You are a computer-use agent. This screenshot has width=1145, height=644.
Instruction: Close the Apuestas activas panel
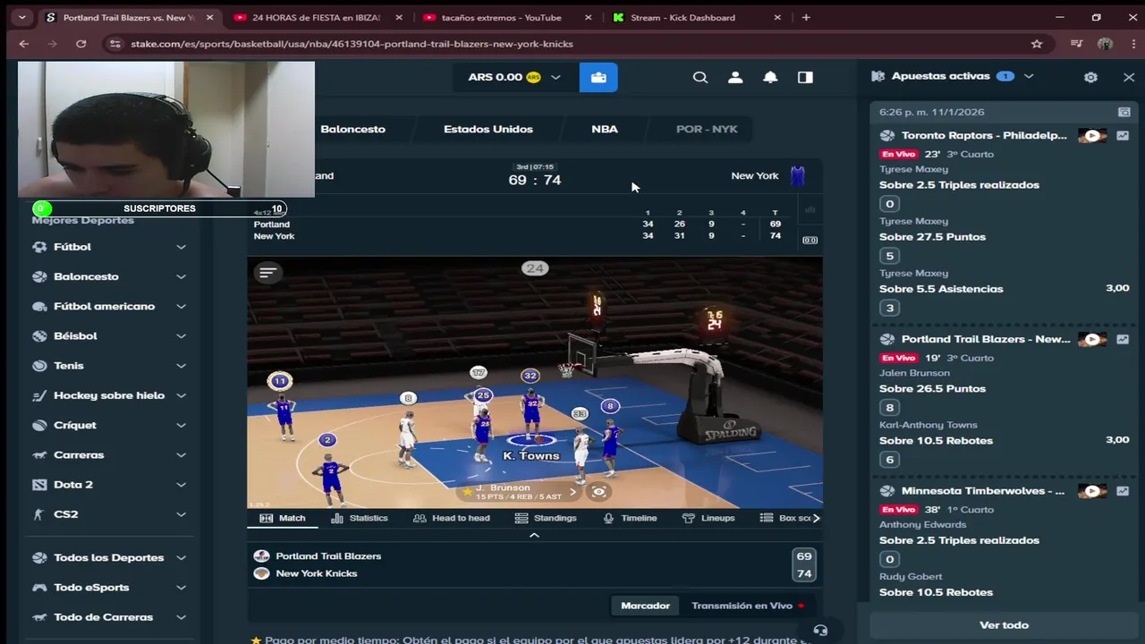click(1129, 78)
